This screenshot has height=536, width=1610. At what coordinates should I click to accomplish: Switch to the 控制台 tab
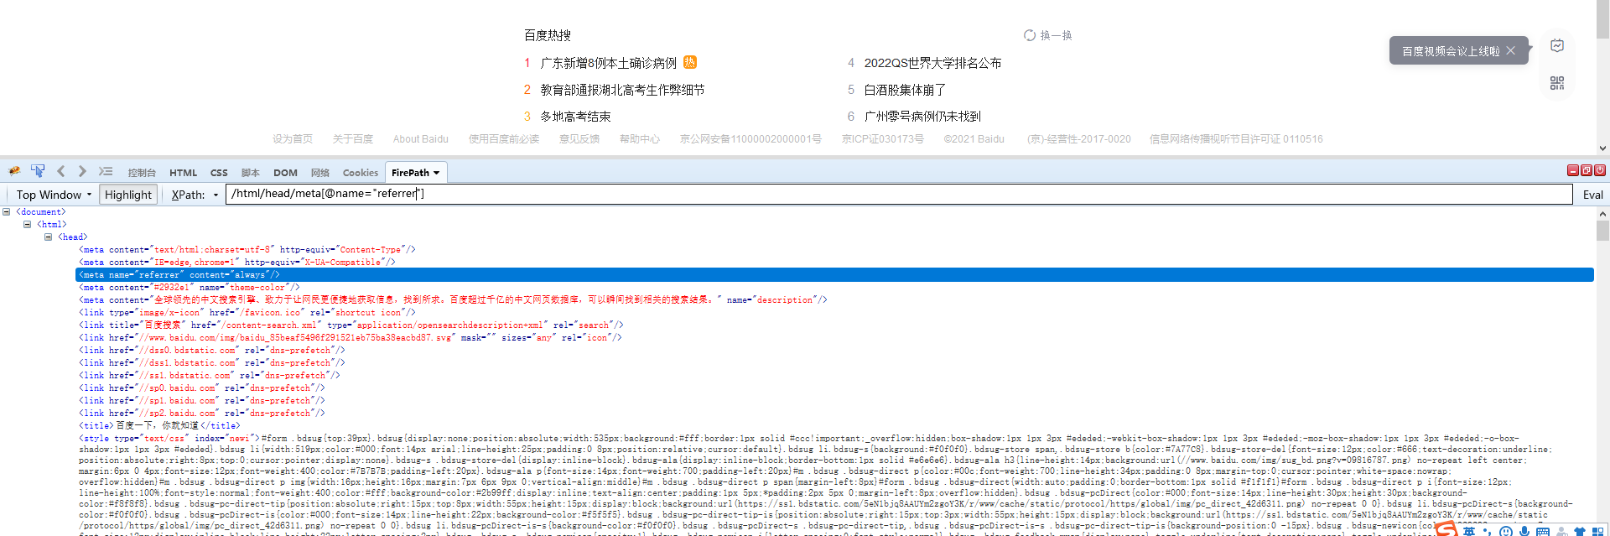[142, 173]
